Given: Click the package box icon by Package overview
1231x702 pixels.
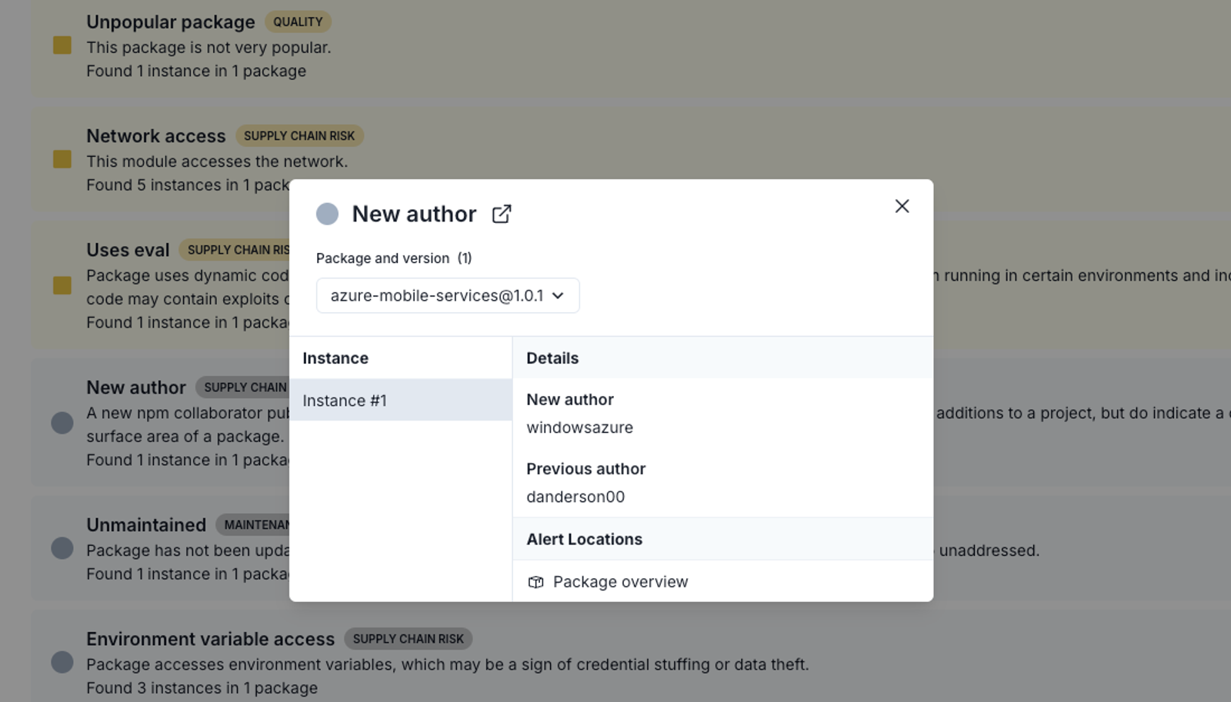Looking at the screenshot, I should click(x=536, y=582).
